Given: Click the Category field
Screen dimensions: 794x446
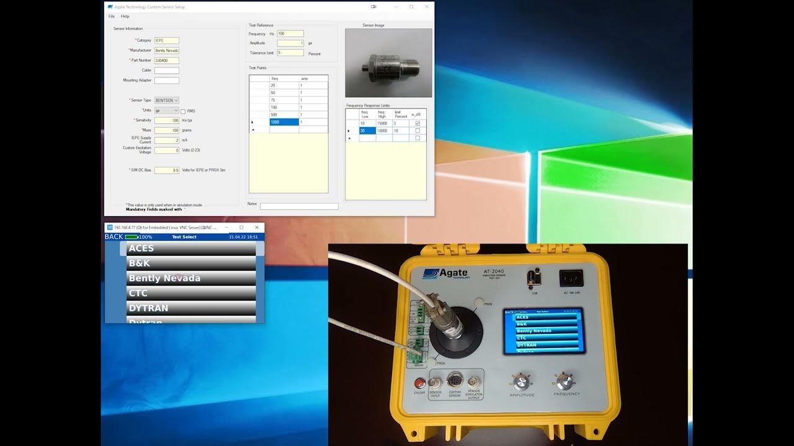Looking at the screenshot, I should 167,40.
